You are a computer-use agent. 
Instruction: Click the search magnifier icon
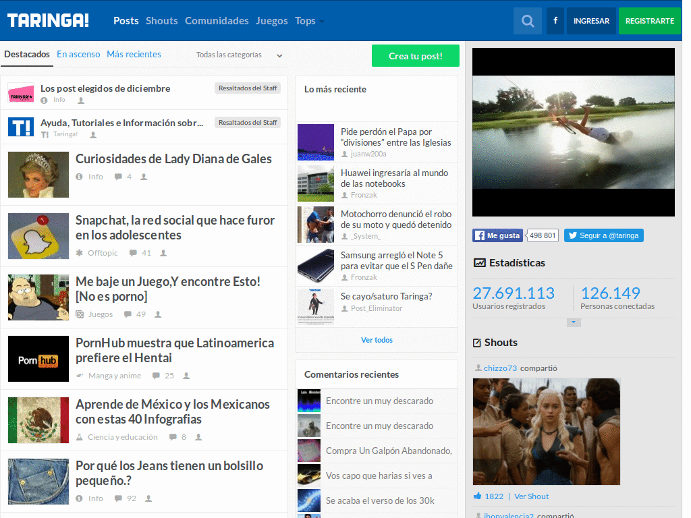(x=527, y=21)
